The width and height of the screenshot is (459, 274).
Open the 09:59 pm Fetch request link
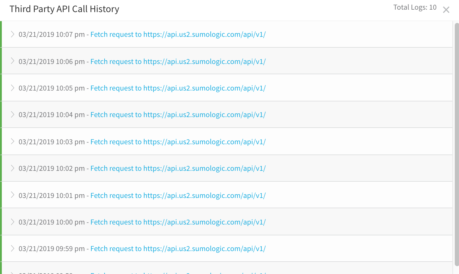178,249
